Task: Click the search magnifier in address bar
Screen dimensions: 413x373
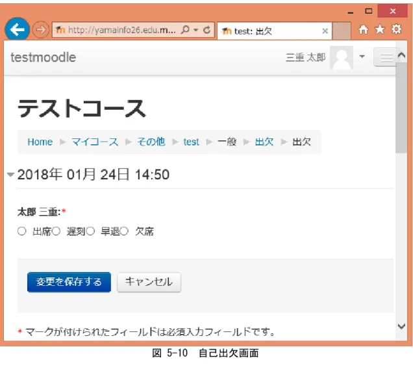Action: point(185,30)
